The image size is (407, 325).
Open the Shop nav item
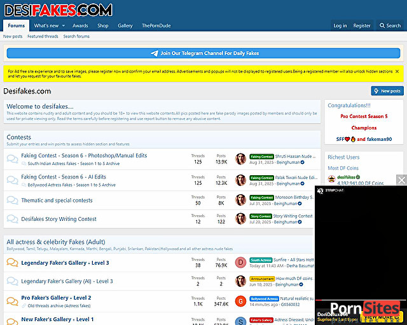103,25
